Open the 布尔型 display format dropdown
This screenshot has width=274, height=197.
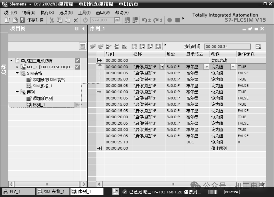point(207,67)
